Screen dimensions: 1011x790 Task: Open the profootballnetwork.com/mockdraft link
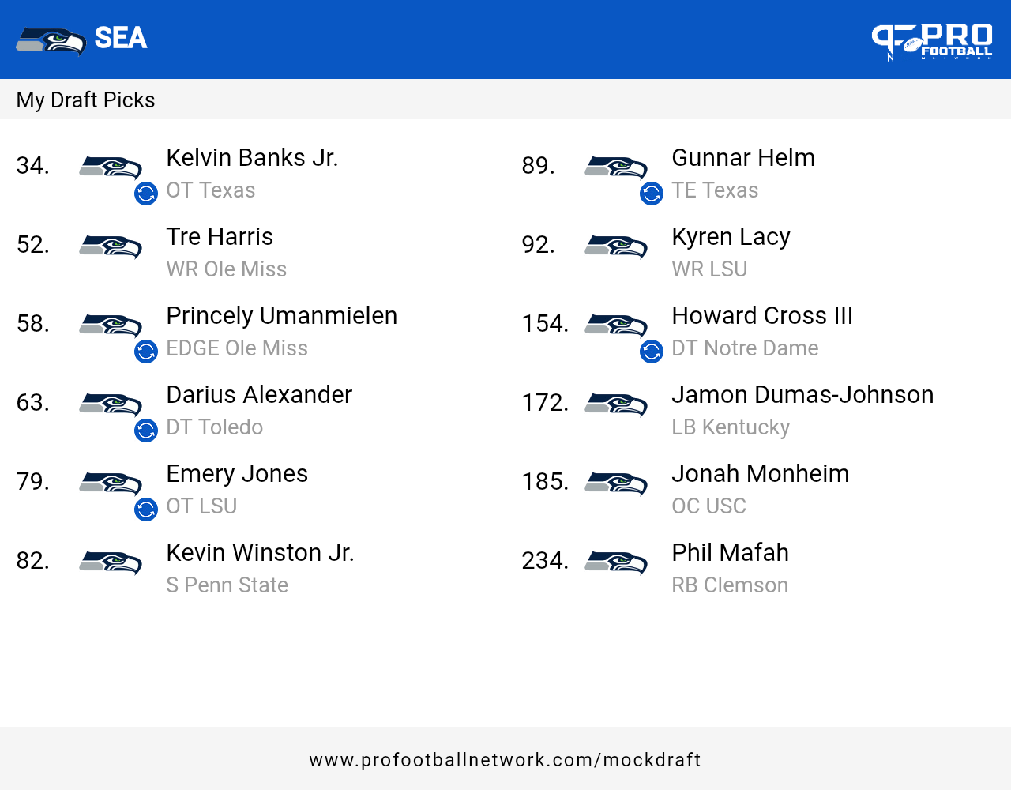tap(505, 760)
